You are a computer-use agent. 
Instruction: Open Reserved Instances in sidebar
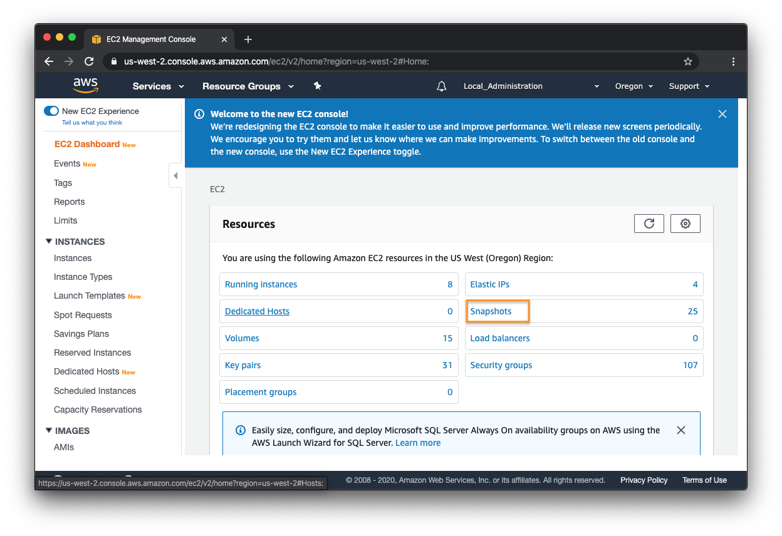93,353
